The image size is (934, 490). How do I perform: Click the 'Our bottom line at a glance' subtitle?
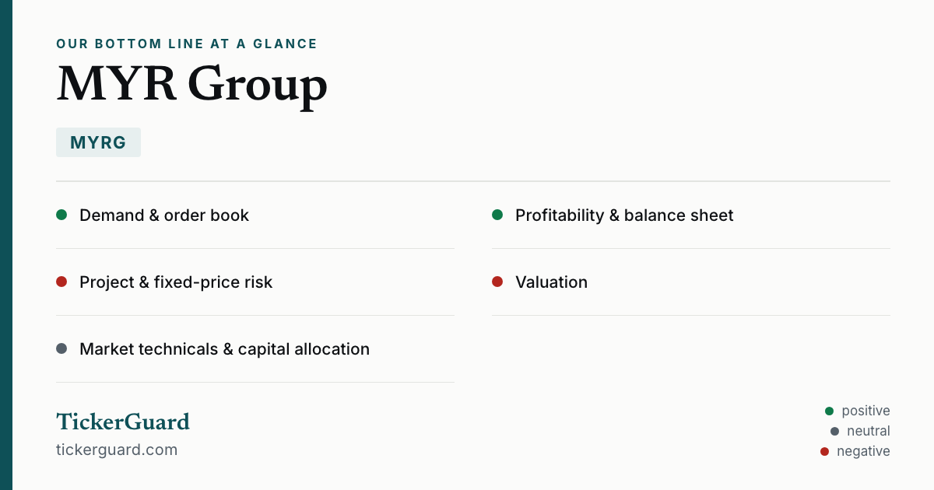point(187,44)
